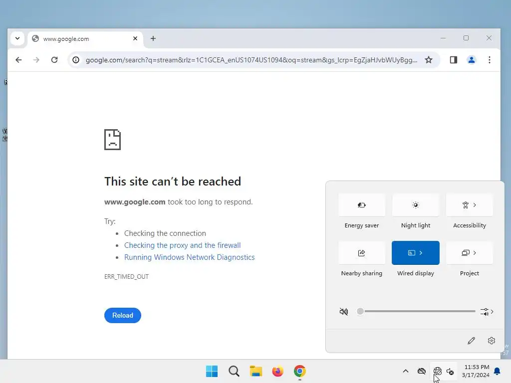Open notifications bell in the taskbar

(498, 371)
